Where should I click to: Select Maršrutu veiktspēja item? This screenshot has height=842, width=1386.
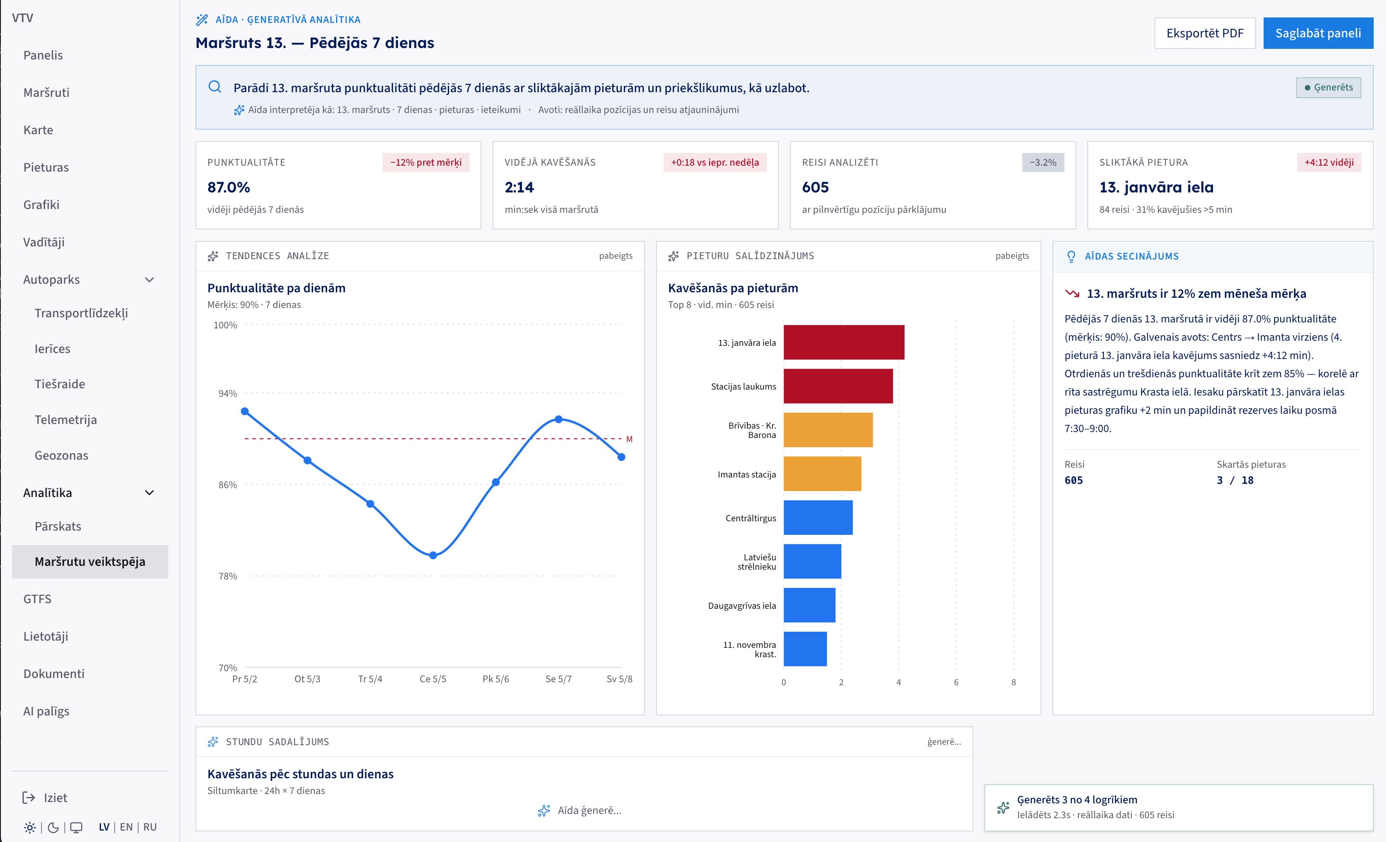tap(90, 561)
